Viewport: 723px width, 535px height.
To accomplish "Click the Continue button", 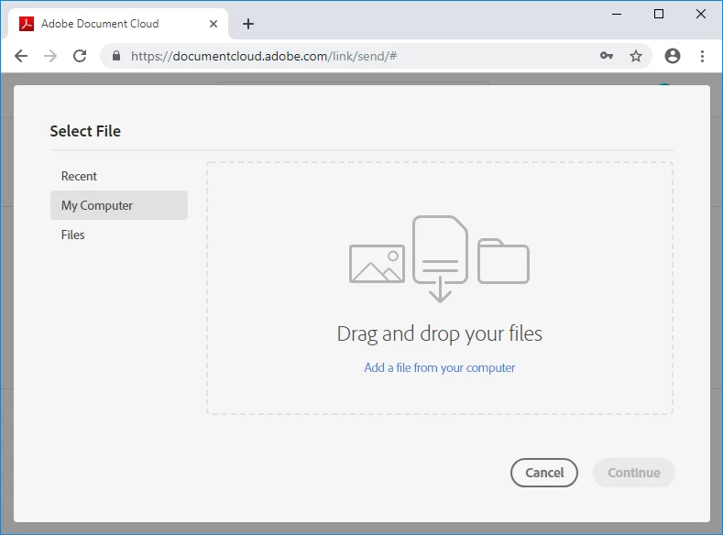I will click(x=634, y=473).
